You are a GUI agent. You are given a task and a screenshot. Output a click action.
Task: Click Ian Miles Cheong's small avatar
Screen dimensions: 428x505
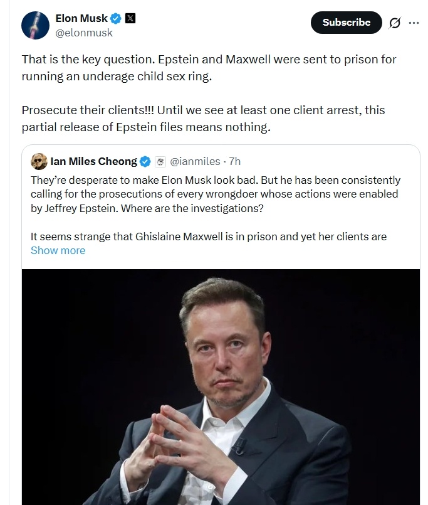click(39, 161)
